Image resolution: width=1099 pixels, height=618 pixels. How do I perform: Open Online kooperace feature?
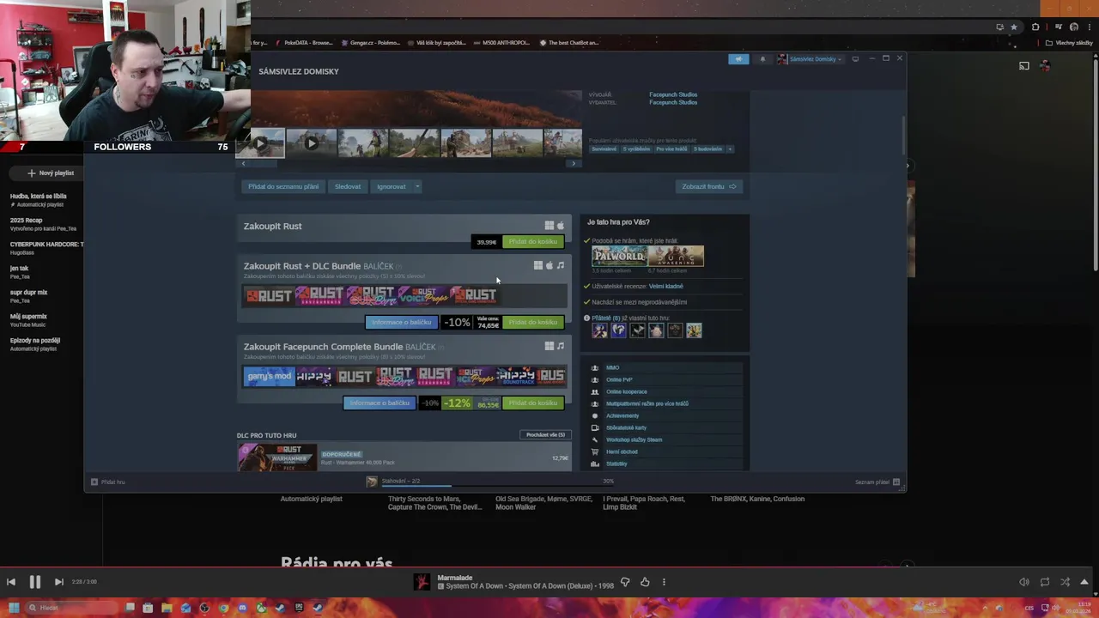[x=627, y=392]
